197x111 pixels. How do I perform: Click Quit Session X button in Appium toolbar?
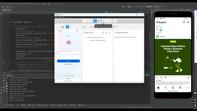pyautogui.click(x=115, y=21)
